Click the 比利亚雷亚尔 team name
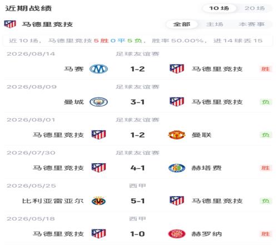This screenshot has width=278, height=245. click(53, 201)
